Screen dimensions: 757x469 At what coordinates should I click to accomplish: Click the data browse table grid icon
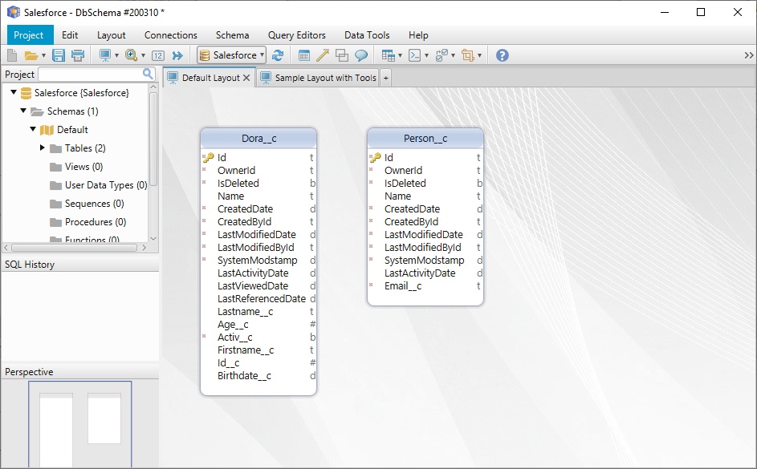(389, 55)
